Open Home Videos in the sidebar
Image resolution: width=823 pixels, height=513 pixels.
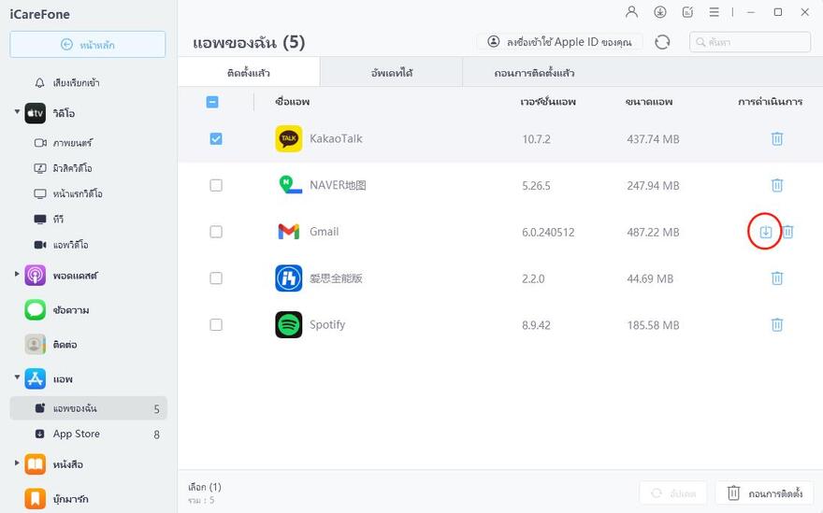tap(68, 193)
